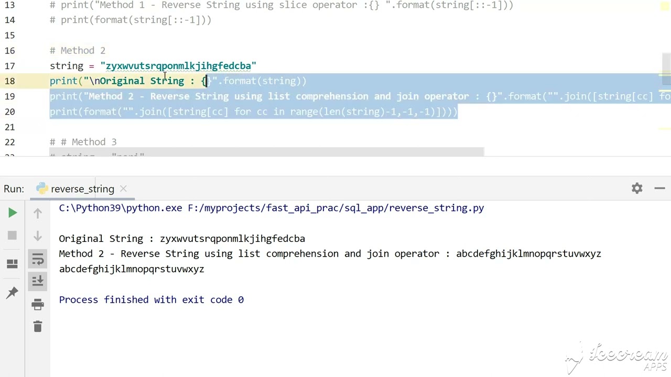Click line number 20 in the gutter
Viewport: 671px width, 377px height.
pos(10,112)
